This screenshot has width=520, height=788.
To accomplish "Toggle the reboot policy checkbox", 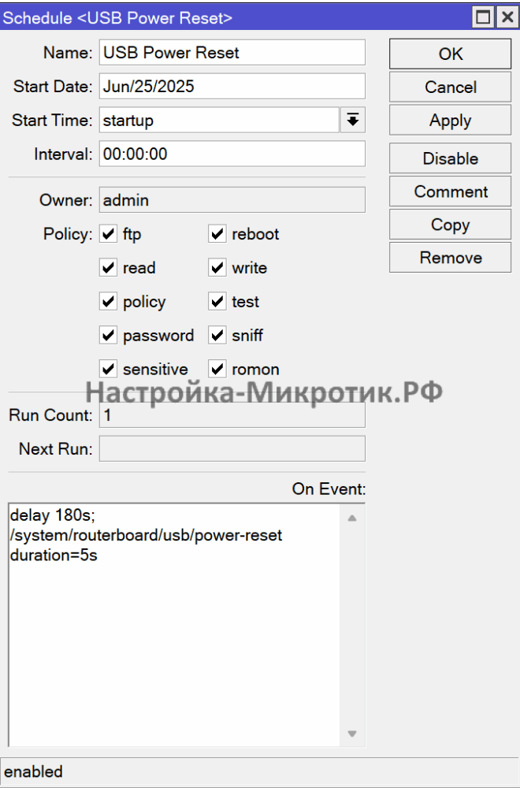I will pyautogui.click(x=217, y=234).
